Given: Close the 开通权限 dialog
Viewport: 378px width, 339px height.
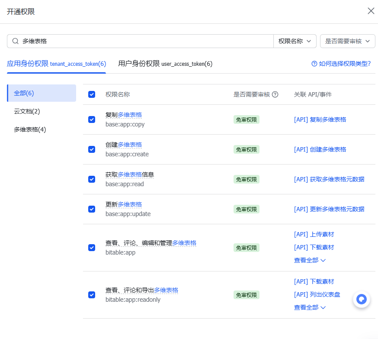Looking at the screenshot, I should coord(371,11).
